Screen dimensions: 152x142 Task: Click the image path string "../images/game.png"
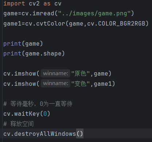coord(94,14)
